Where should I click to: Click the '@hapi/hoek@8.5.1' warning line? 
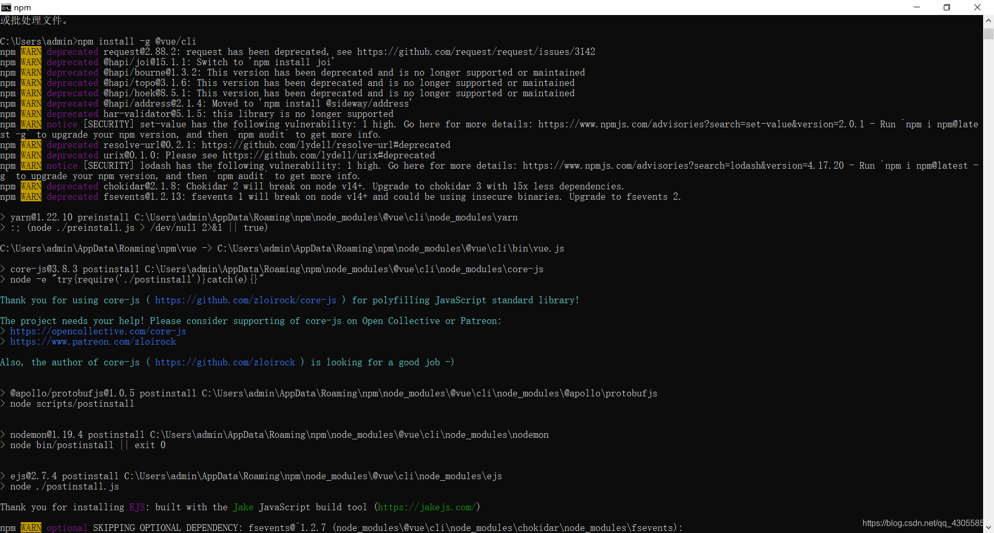tap(287, 93)
